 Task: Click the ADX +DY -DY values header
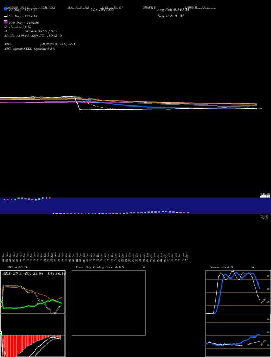34,274
